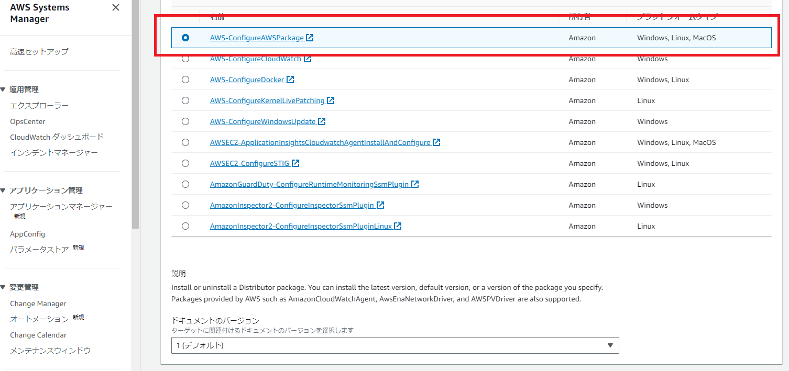The width and height of the screenshot is (789, 371).
Task: Select the AWS-ConfigureDocker radio button
Action: [185, 80]
